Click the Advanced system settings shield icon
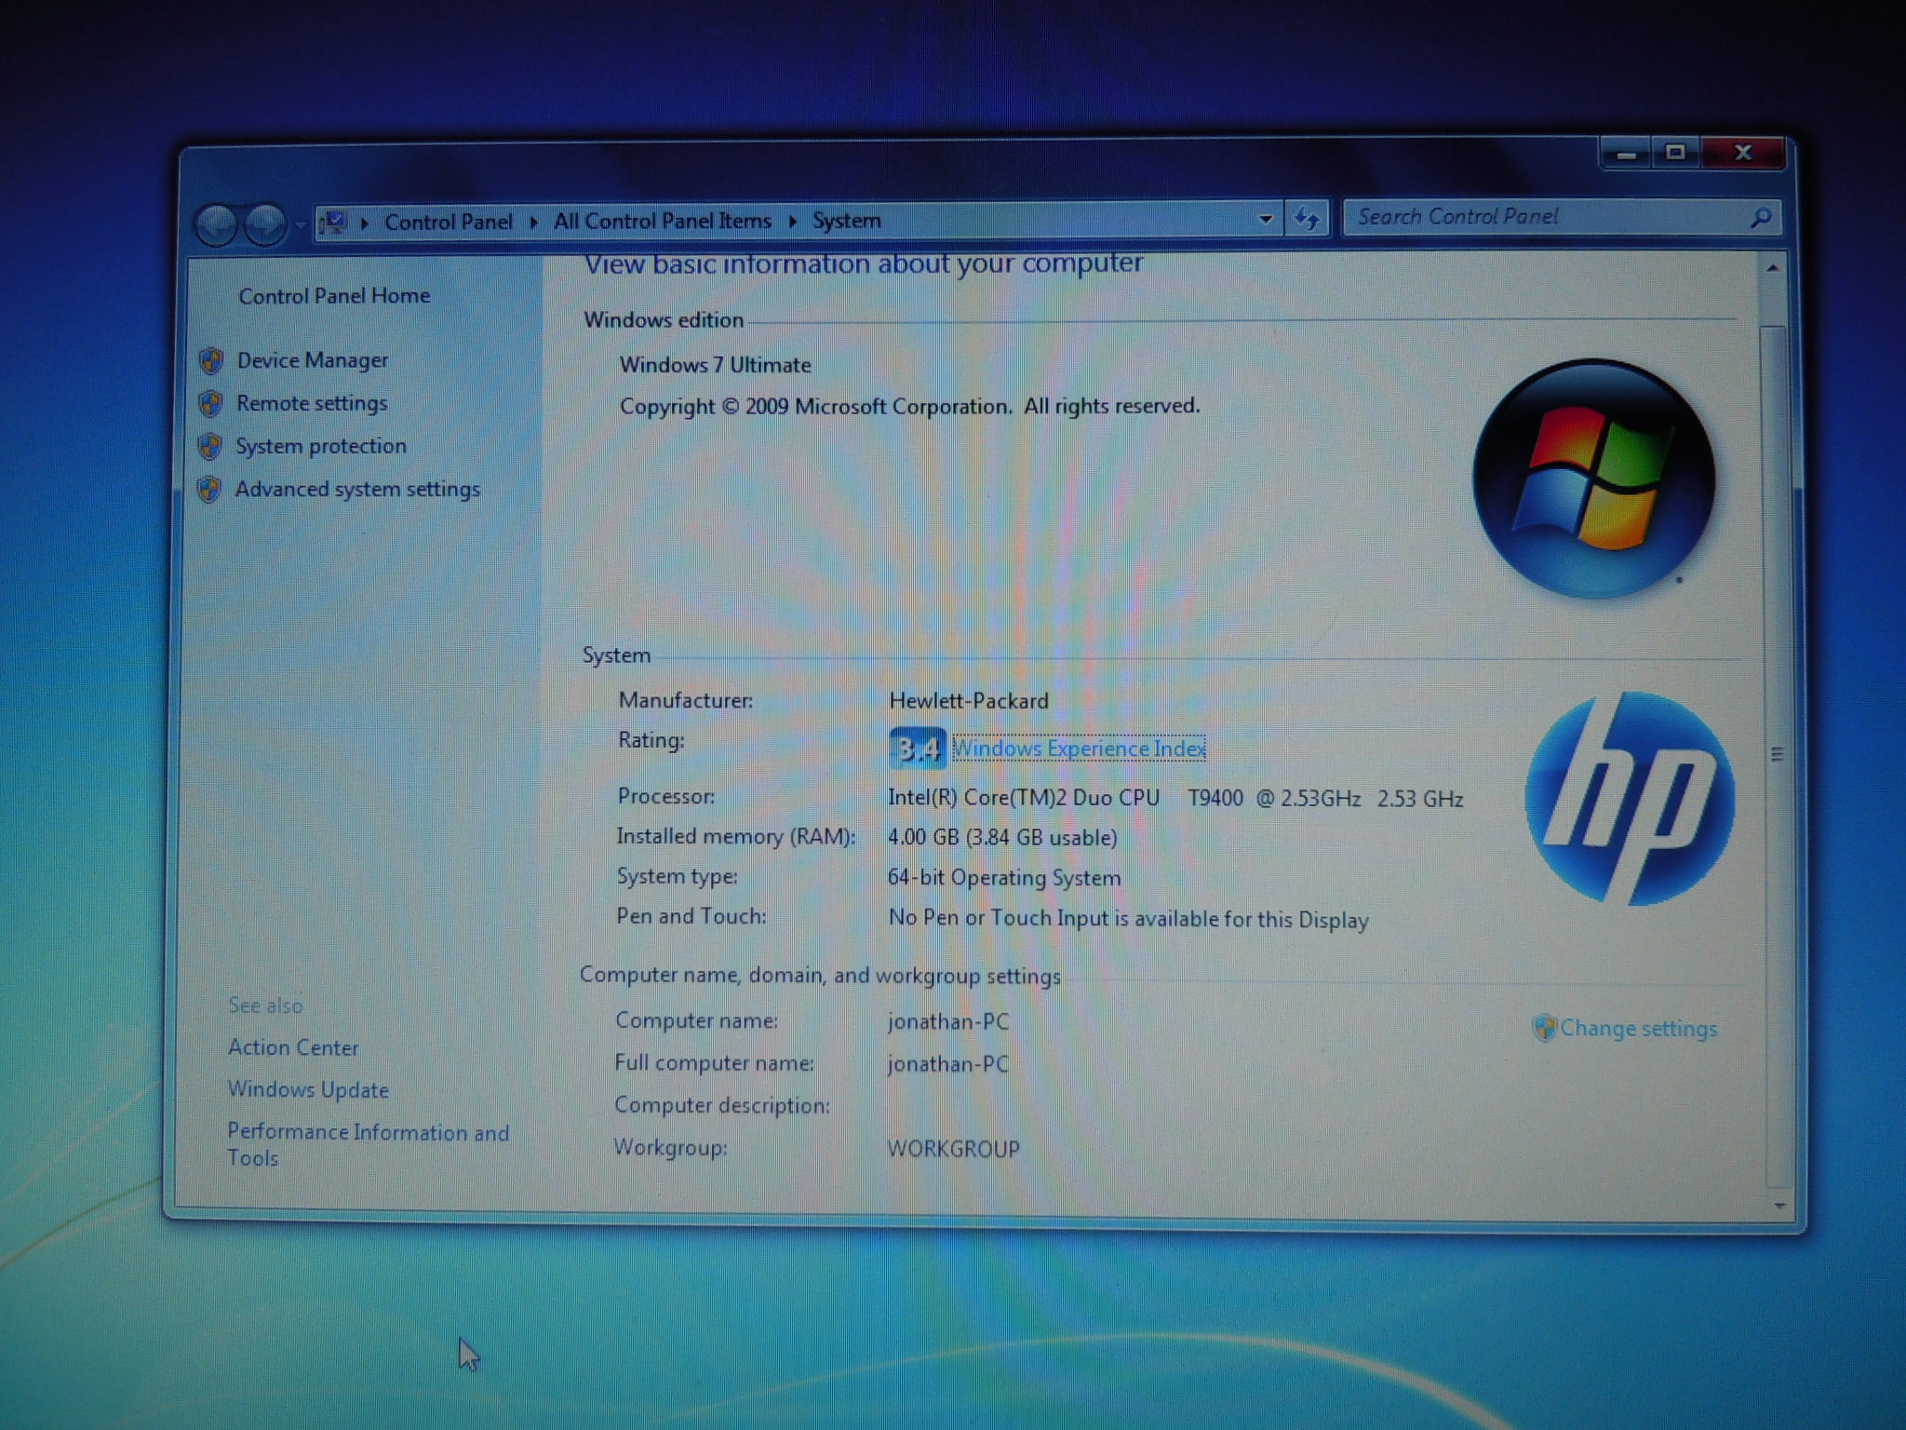 click(x=208, y=490)
